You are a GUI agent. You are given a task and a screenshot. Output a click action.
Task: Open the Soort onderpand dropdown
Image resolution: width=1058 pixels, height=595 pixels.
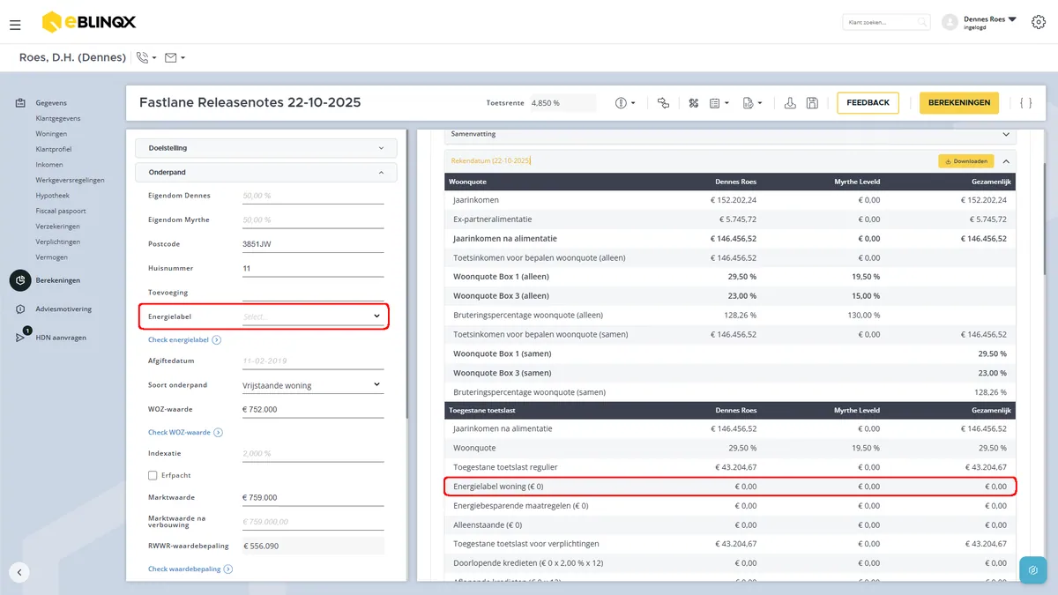313,385
